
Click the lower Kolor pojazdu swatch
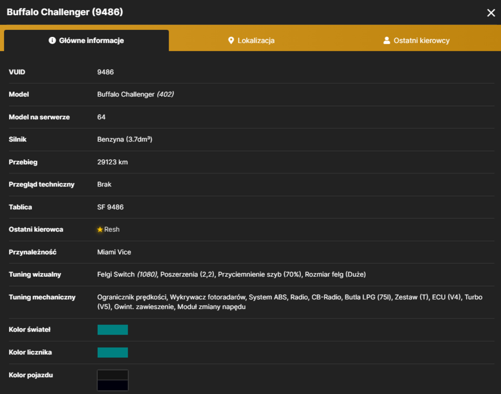112,385
